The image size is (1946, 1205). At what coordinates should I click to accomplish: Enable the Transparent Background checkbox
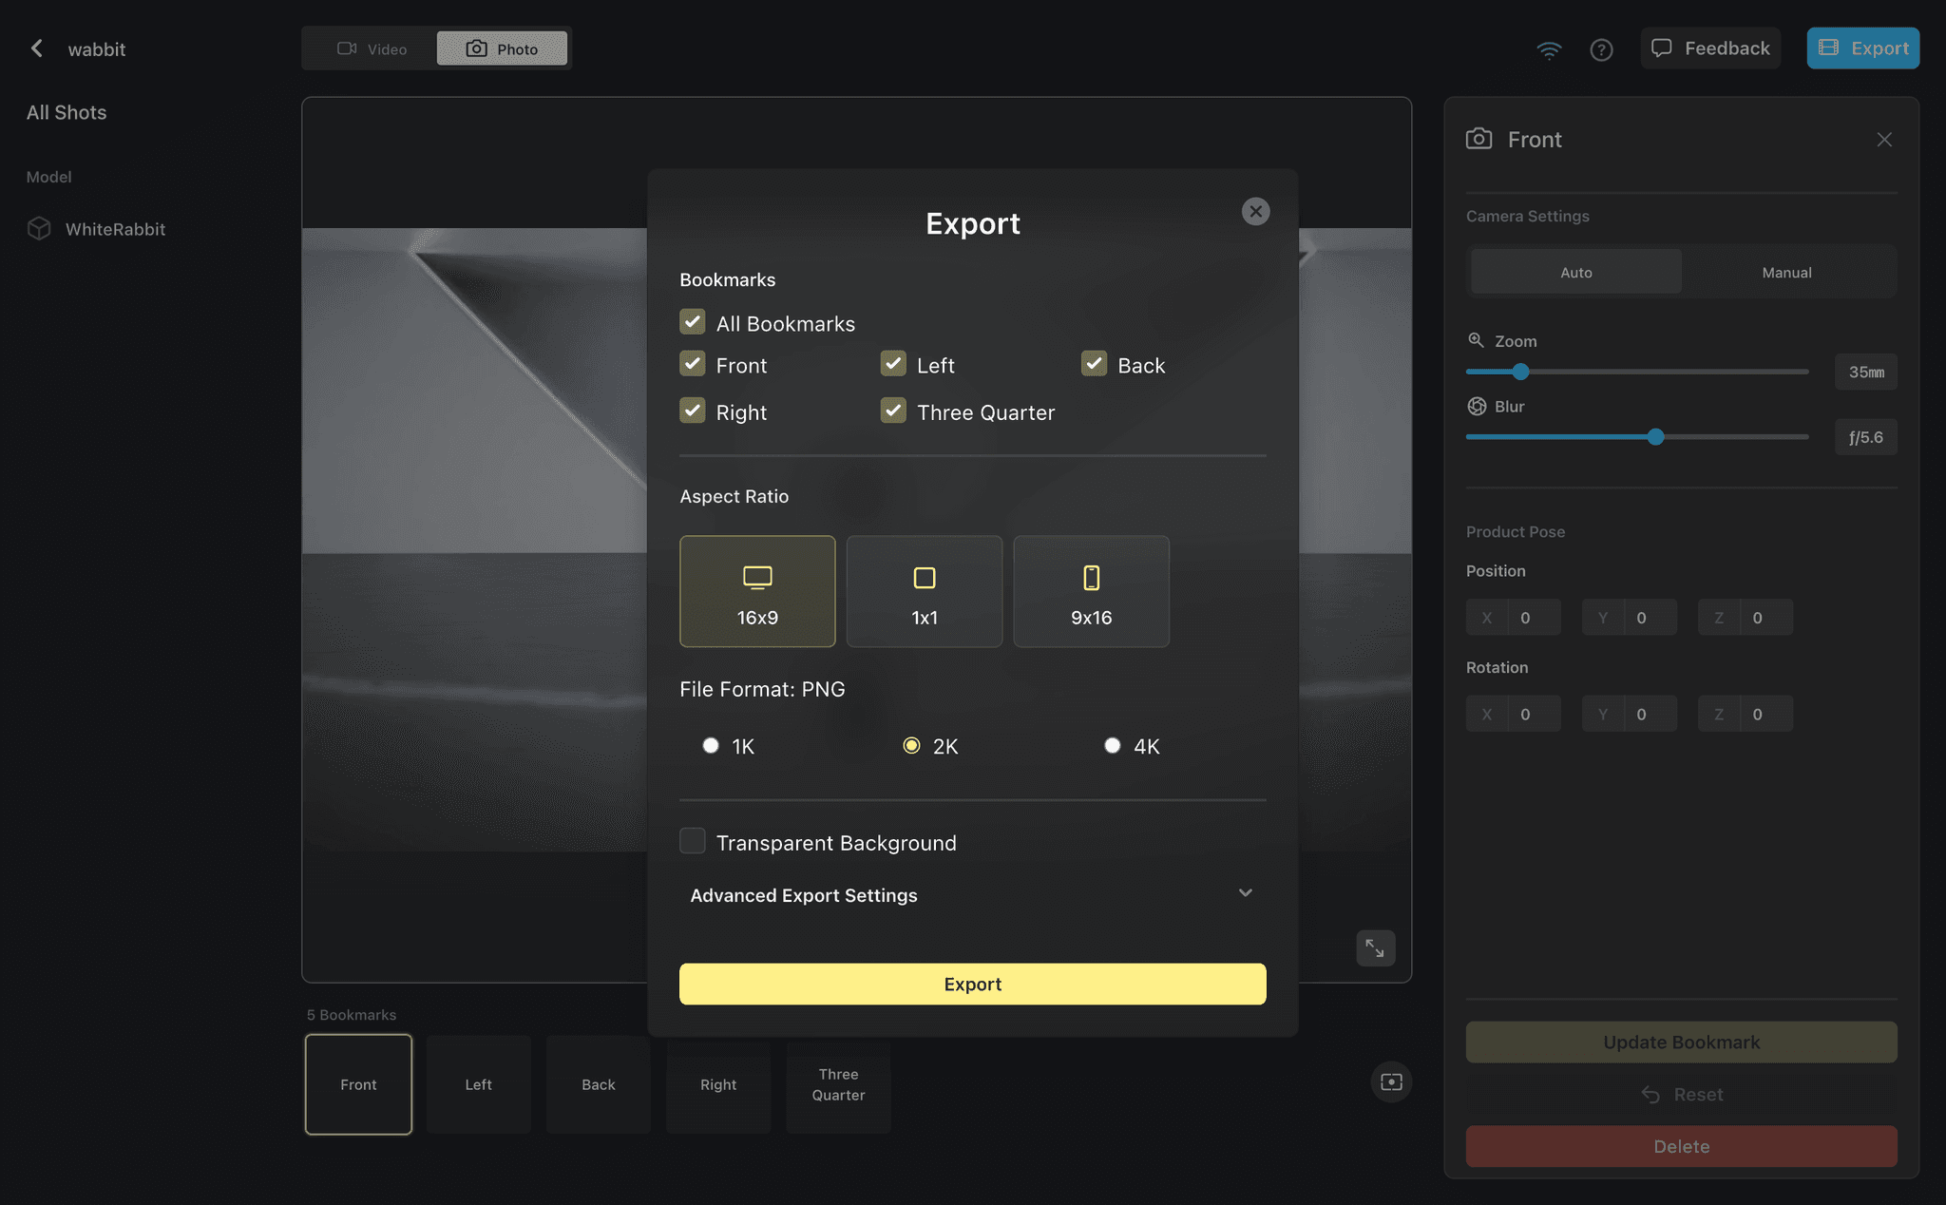(691, 842)
